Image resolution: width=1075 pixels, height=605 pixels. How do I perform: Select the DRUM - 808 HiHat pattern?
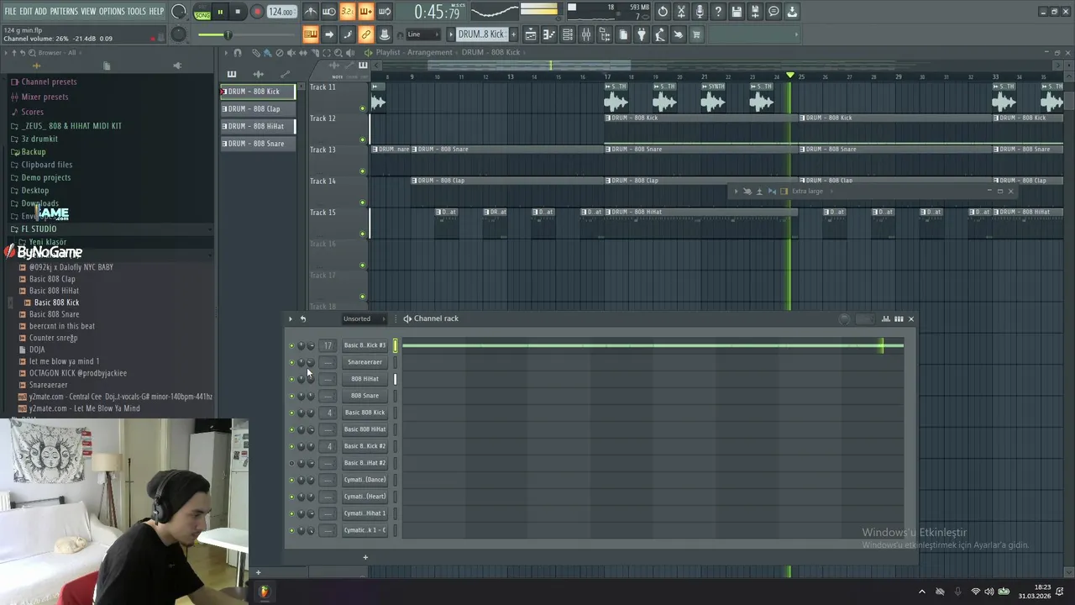[258, 126]
